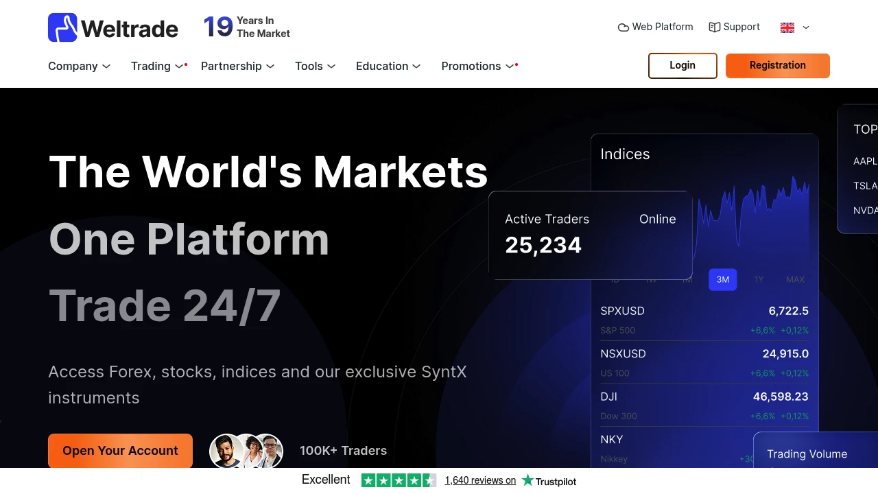Click the Trustpilot star logo
Image resolution: width=878 pixels, height=494 pixels.
(527, 480)
